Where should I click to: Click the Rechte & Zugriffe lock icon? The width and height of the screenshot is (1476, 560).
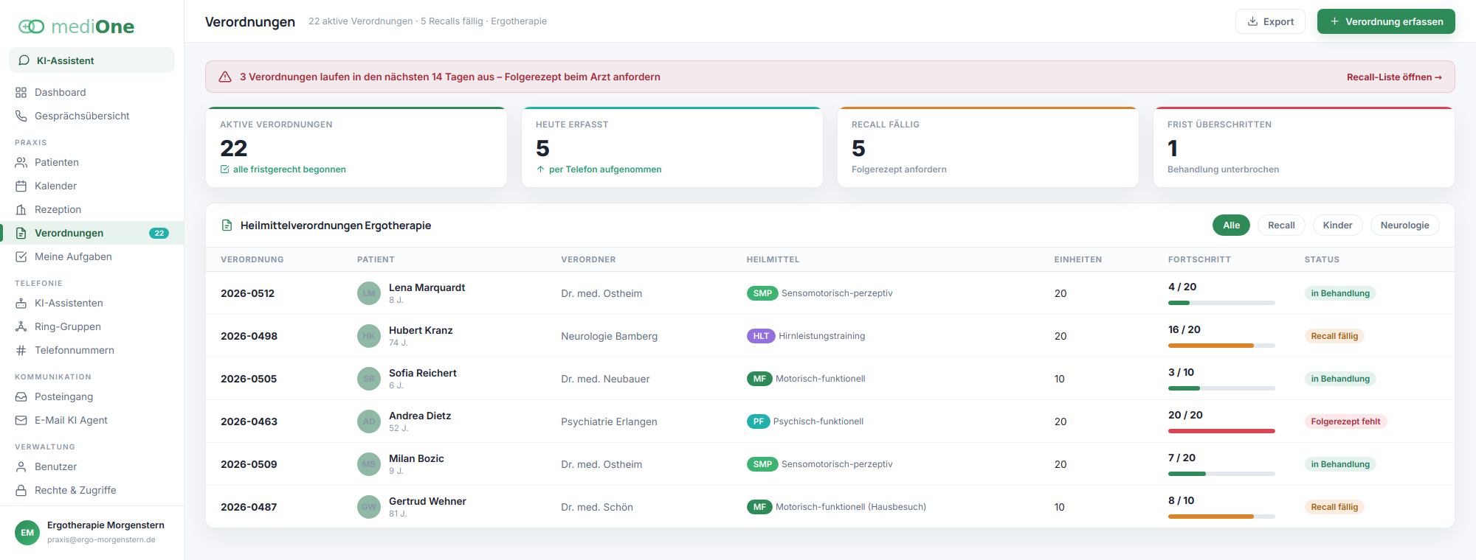[21, 490]
